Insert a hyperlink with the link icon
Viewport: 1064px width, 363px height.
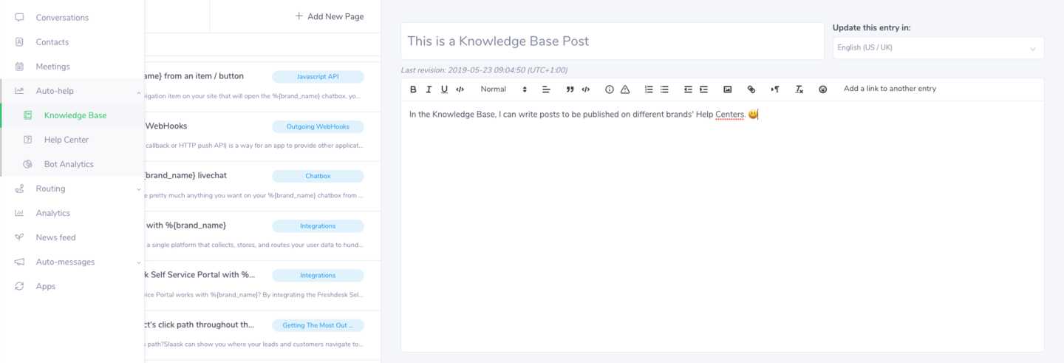tap(751, 89)
